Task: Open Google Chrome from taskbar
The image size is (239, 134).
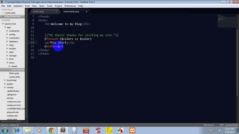Action: point(51,130)
